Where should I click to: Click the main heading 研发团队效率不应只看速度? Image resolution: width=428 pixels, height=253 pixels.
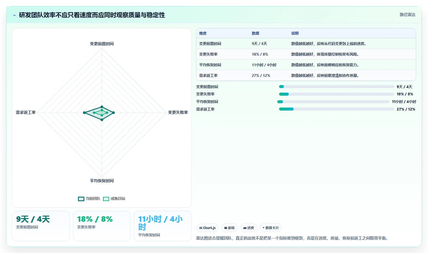(x=92, y=15)
